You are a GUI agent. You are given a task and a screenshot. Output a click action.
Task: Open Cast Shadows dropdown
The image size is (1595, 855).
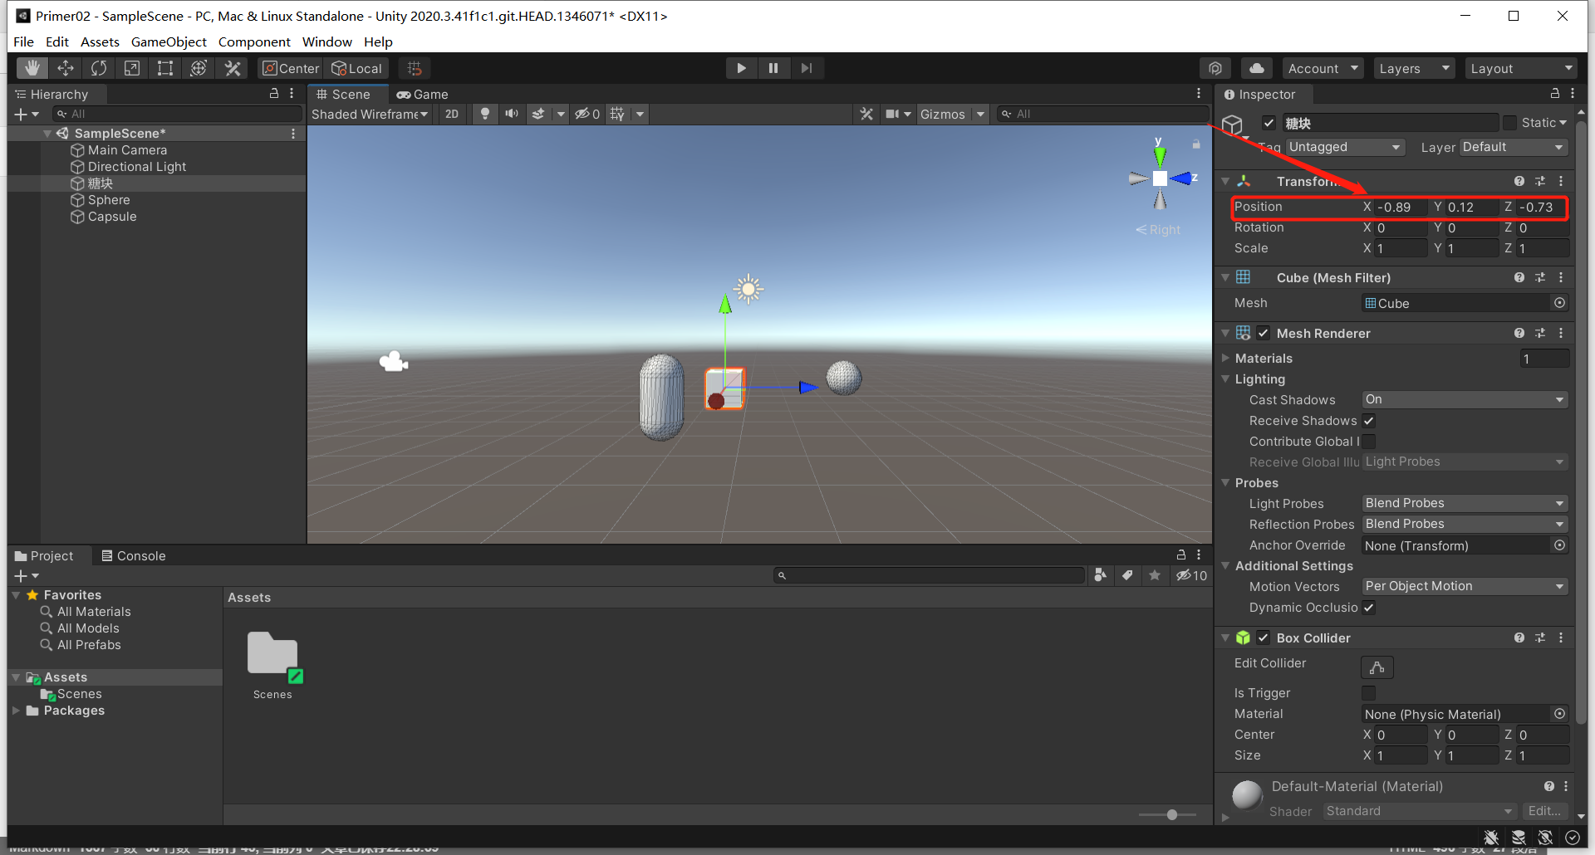tap(1465, 399)
